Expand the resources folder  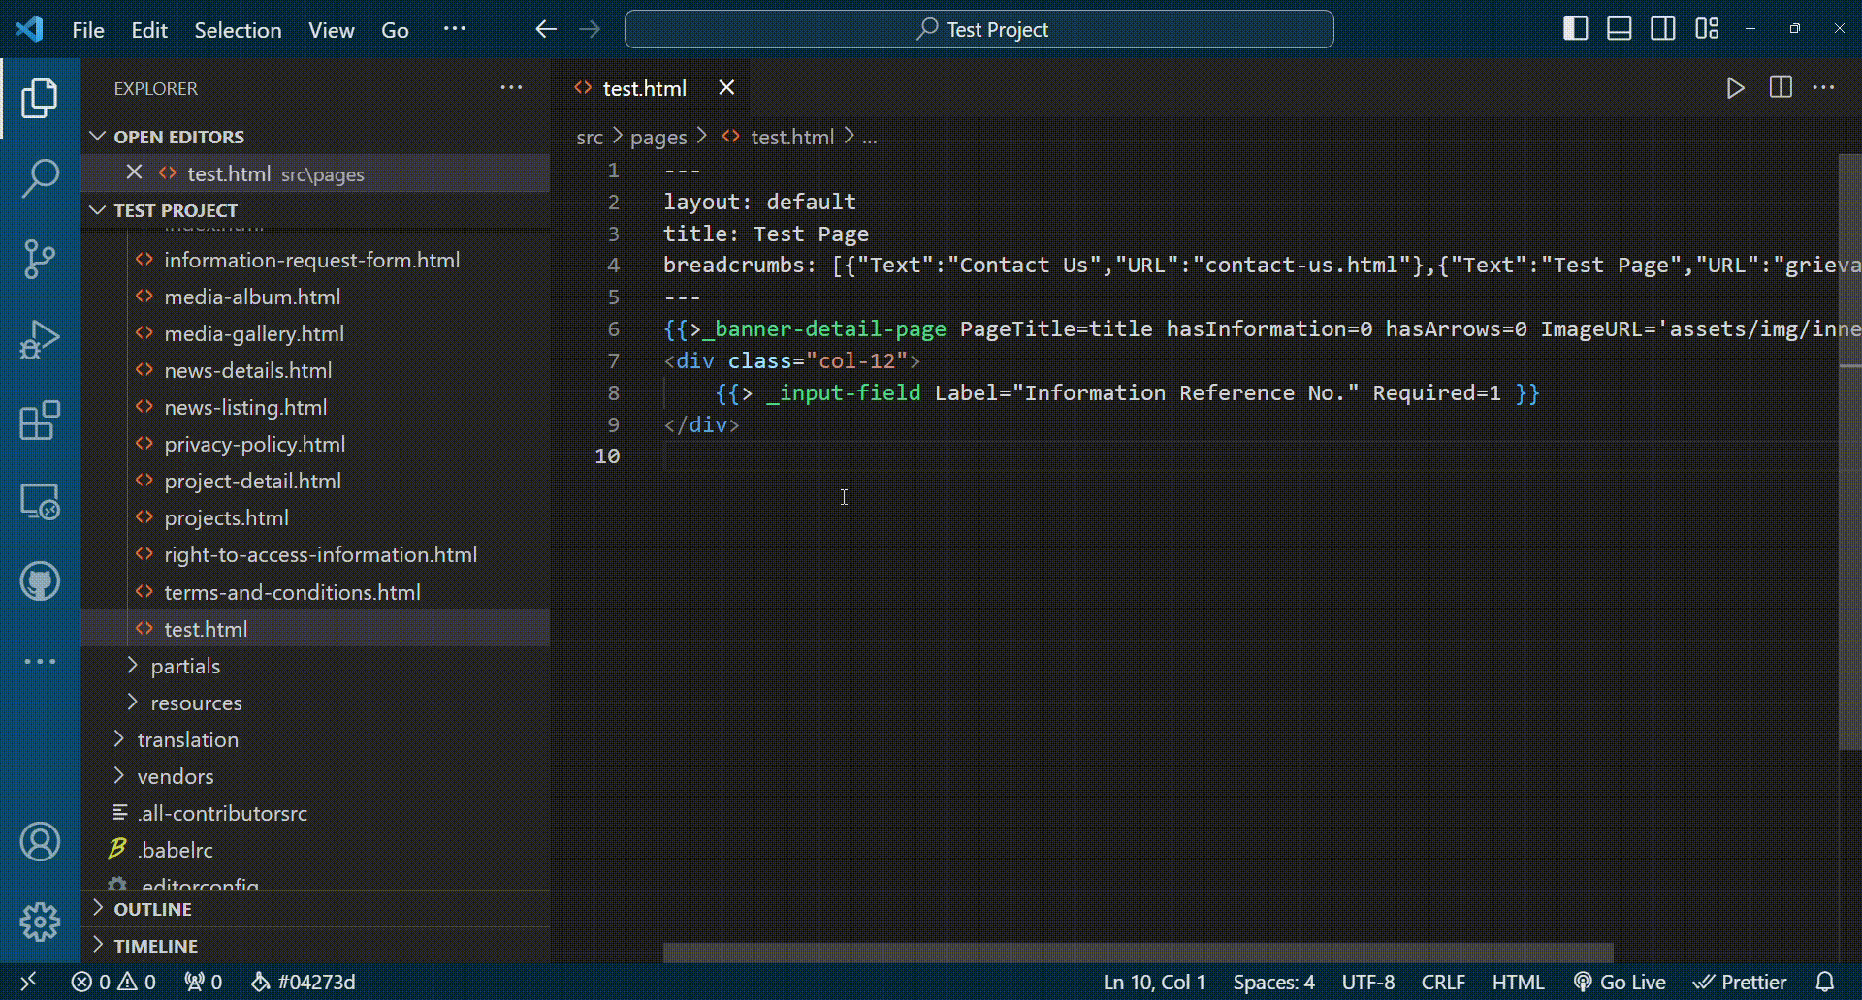coord(316,703)
